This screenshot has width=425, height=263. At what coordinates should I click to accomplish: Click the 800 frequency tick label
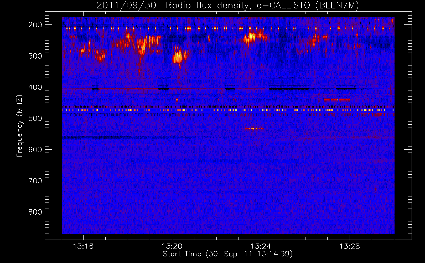pos(35,212)
